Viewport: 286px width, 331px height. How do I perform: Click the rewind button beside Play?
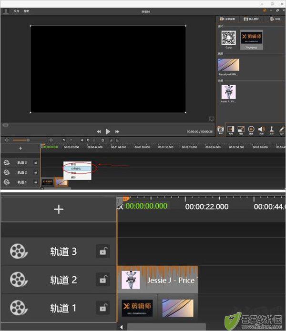(99, 131)
